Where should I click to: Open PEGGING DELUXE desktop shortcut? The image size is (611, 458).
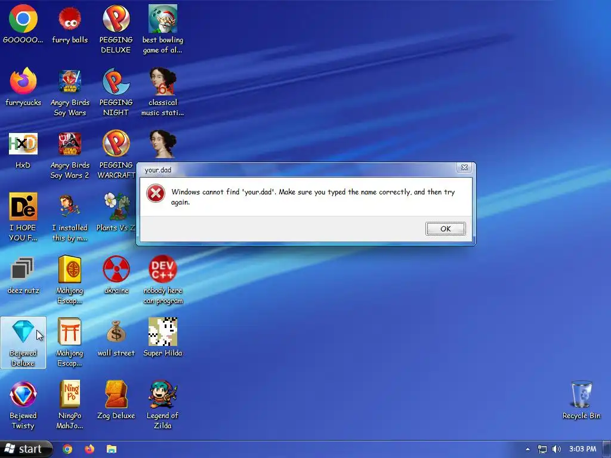[116, 30]
